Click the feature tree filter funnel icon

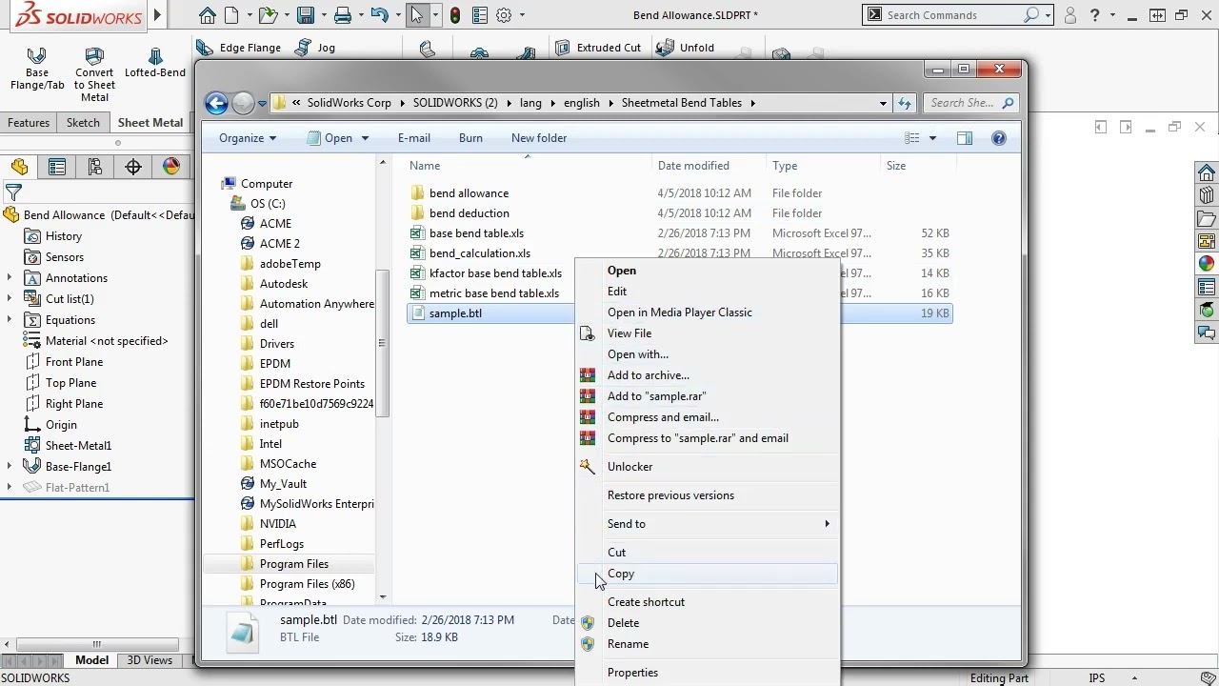13,193
